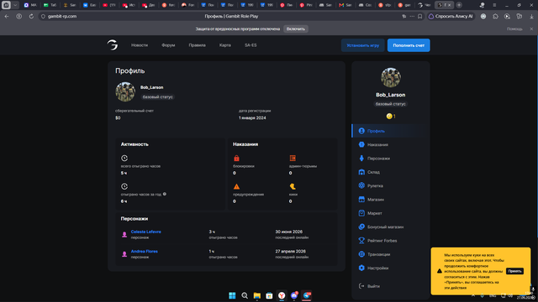Image resolution: width=538 pixels, height=302 pixels.
Task: Select the Персонажи sidebar icon
Action: [x=361, y=159]
